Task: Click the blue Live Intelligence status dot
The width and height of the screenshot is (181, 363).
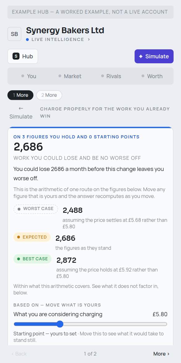Action: (28, 40)
